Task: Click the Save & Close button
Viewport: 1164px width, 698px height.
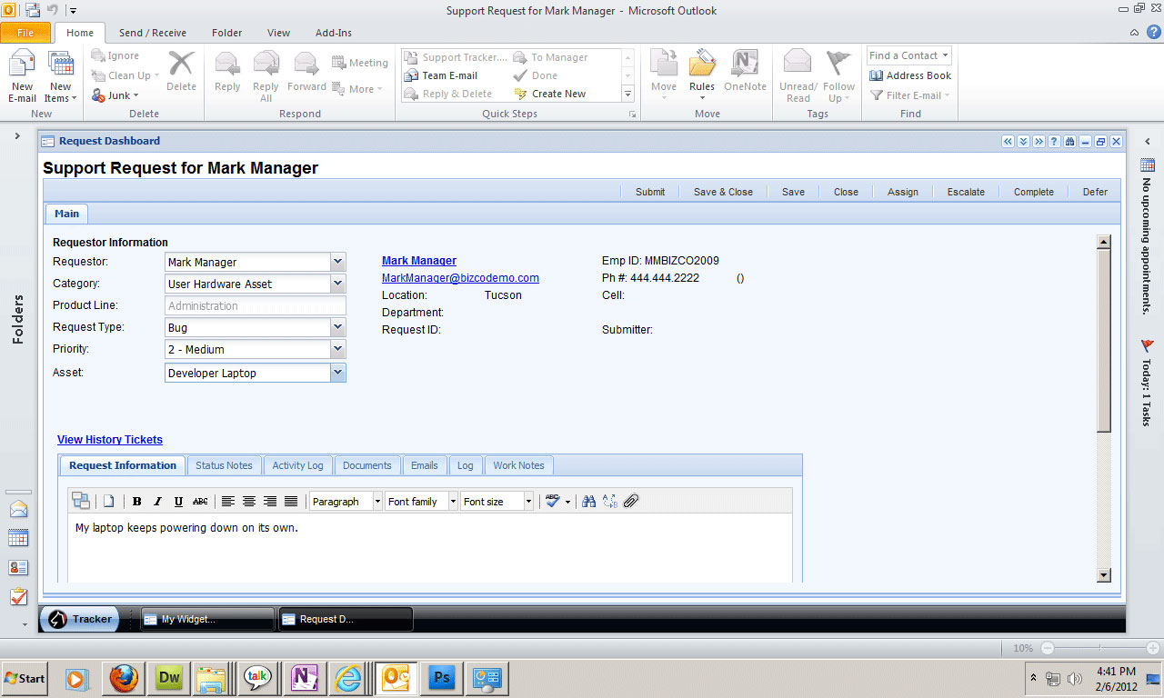Action: point(723,192)
